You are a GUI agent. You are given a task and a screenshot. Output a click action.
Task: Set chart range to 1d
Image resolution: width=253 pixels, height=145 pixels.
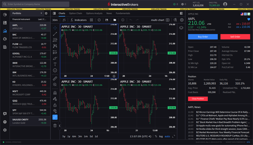[96, 136]
